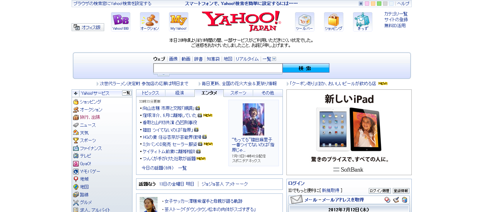
Task: Click the グルメ fork and knife icon
Action: (76, 202)
